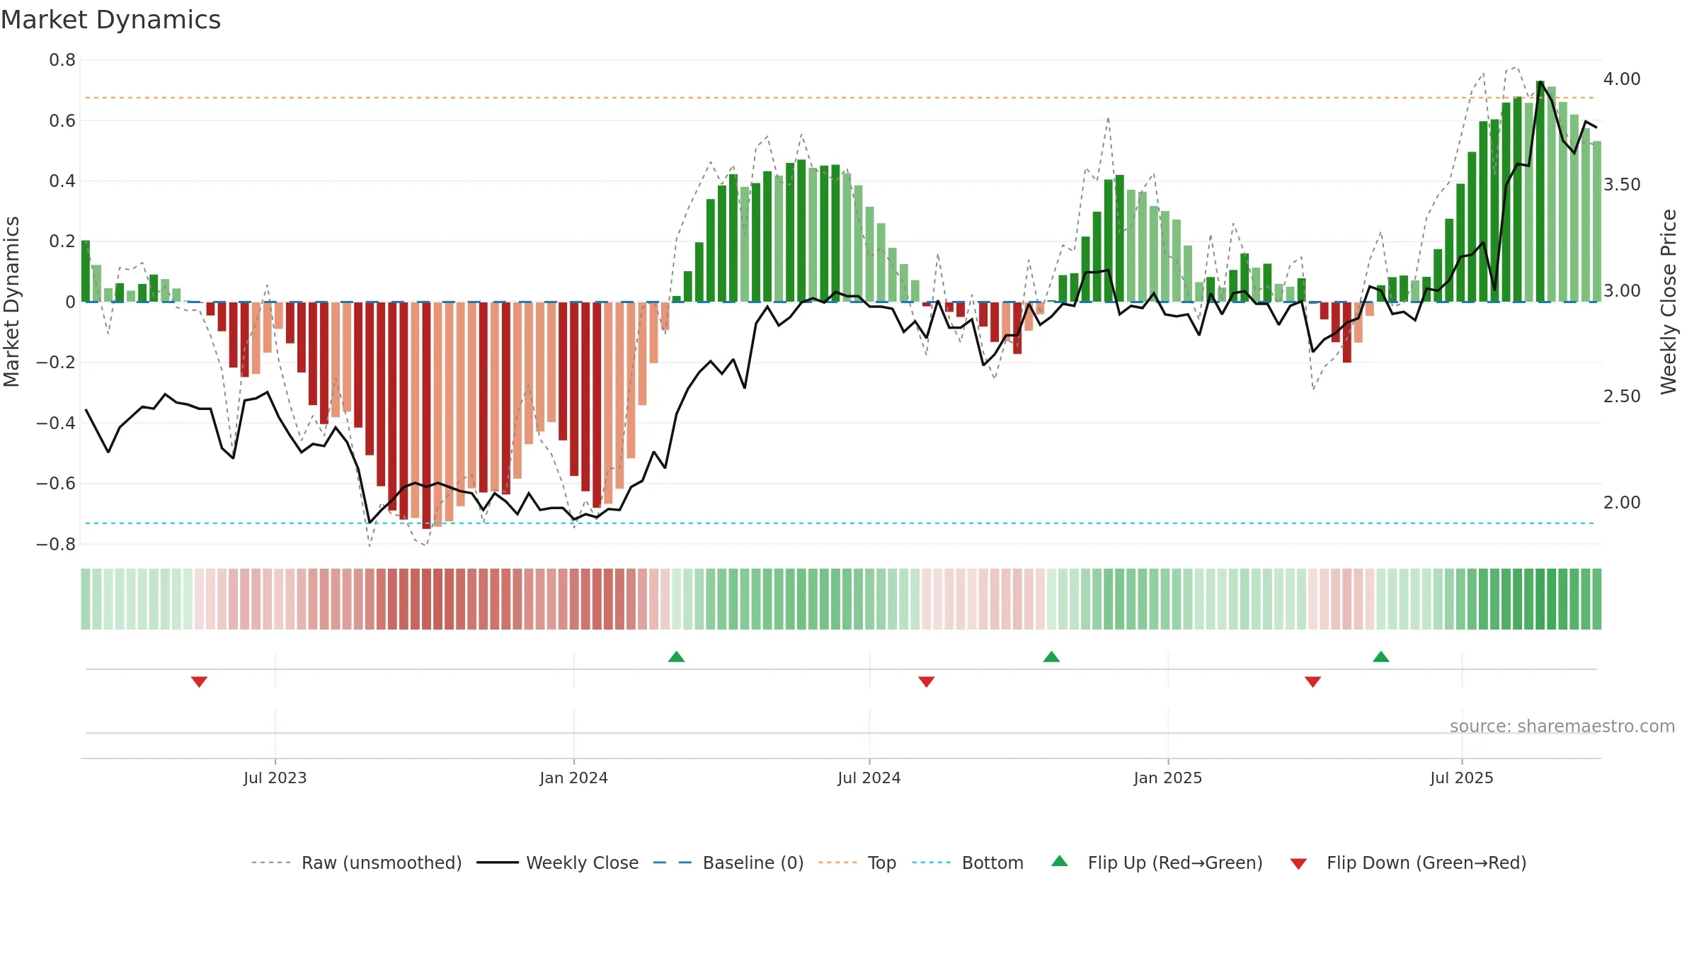Click the Market Dynamics chart title
Image resolution: width=1699 pixels, height=956 pixels.
point(110,20)
